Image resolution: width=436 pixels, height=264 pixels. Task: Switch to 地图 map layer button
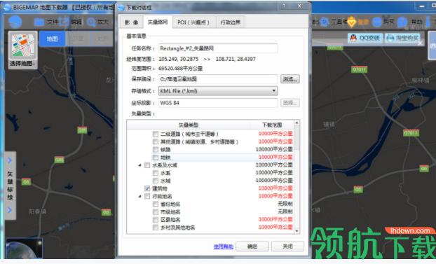tap(53, 39)
